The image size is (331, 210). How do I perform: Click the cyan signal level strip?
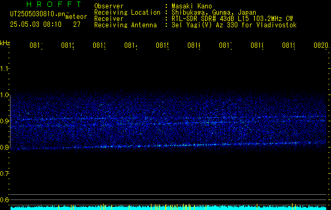168,208
